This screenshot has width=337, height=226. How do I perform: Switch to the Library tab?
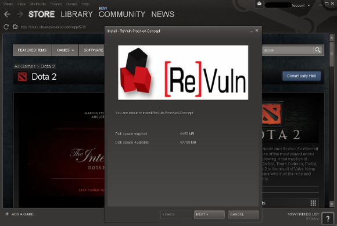coord(77,14)
